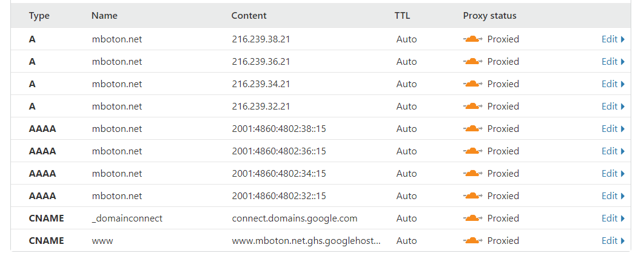Screen dimensions: 644x256
Task: Click the proxy cloud icon for 216.239.36.21
Action: coord(473,62)
